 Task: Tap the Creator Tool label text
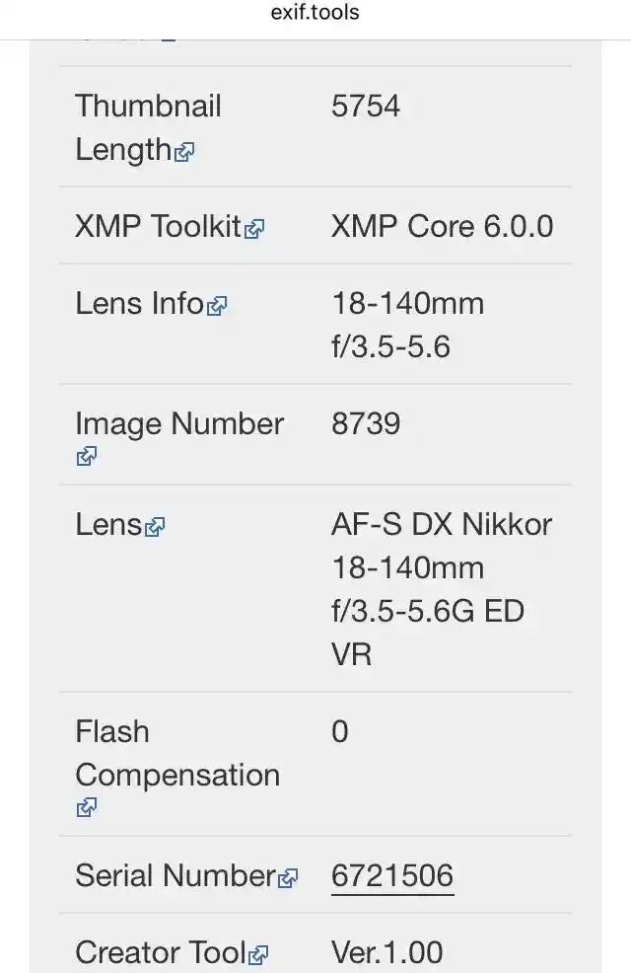tap(160, 952)
